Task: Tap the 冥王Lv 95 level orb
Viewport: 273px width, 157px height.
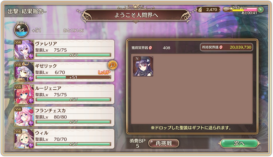Action: [21, 30]
